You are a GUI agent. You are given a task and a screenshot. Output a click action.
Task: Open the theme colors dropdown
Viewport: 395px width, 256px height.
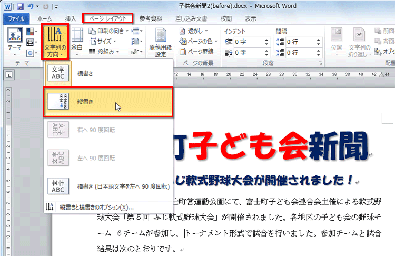pyautogui.click(x=32, y=32)
